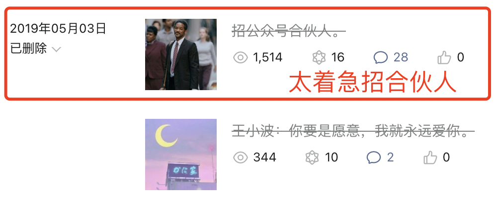This screenshot has height=206, width=496.
Task: Open the crescent moon thumbnail
Action: coord(181,154)
